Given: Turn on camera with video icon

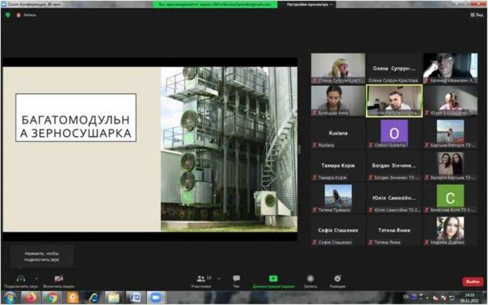Looking at the screenshot, I should coord(59,278).
